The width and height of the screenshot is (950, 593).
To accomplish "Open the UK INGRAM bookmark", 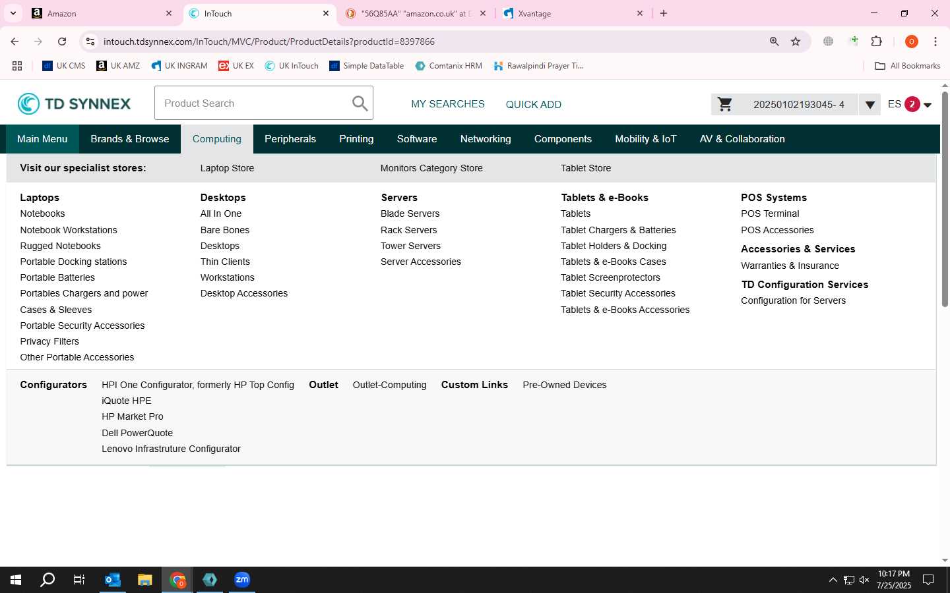I will point(179,66).
